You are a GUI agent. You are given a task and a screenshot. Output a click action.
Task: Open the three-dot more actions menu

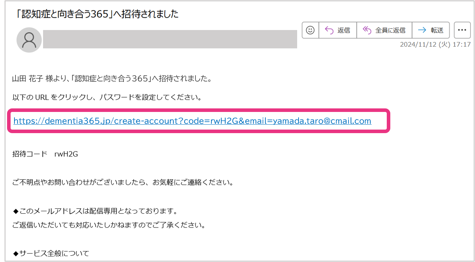[x=462, y=30]
